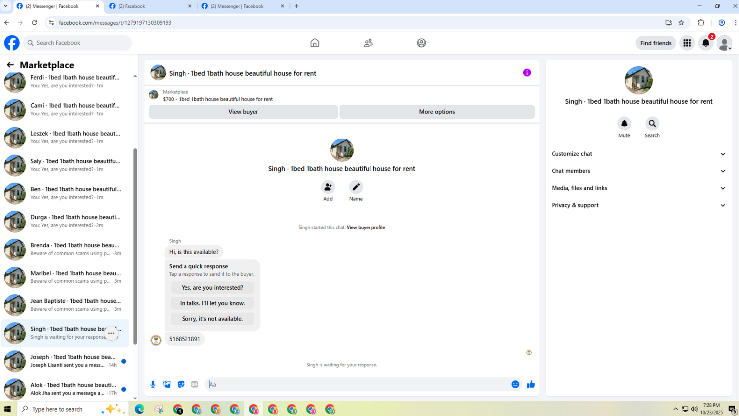739x416 pixels.
Task: Click View buyer button
Action: [x=243, y=112]
